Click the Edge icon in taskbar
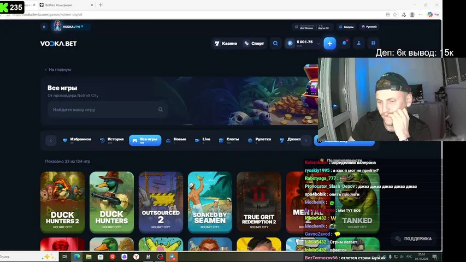 [77, 257]
